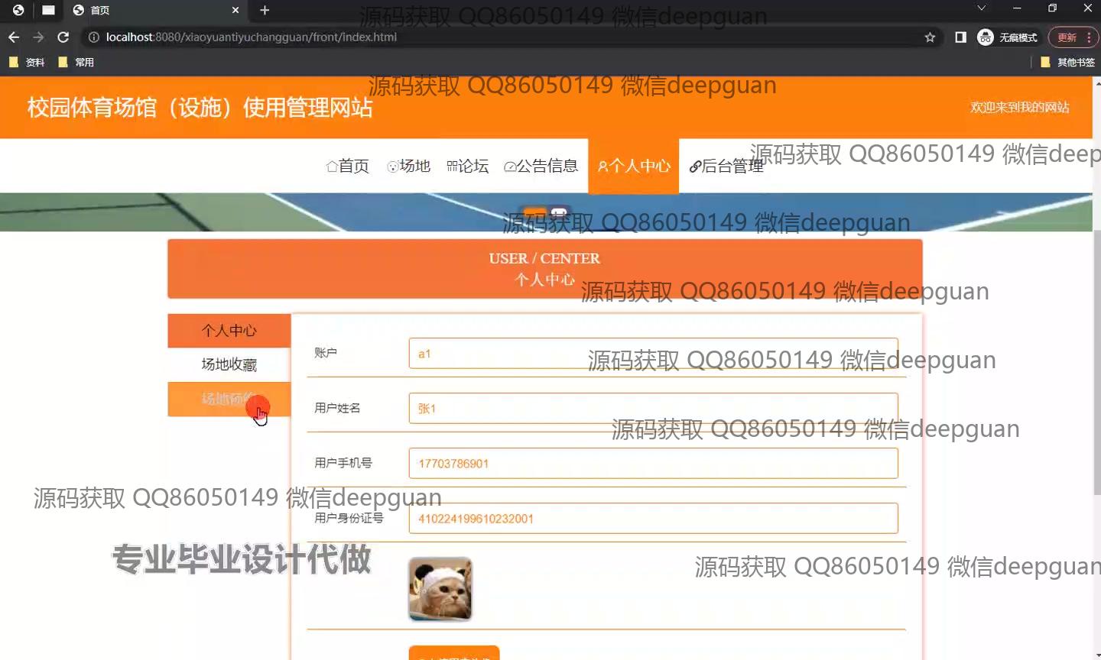Screen dimensions: 1101x660
Task: Click the cat avatar thumbnail
Action: pos(440,589)
